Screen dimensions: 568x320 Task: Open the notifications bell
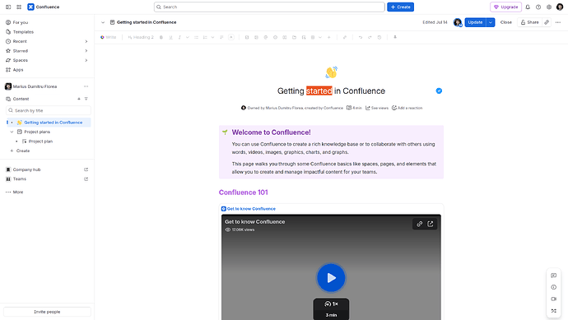point(528,7)
